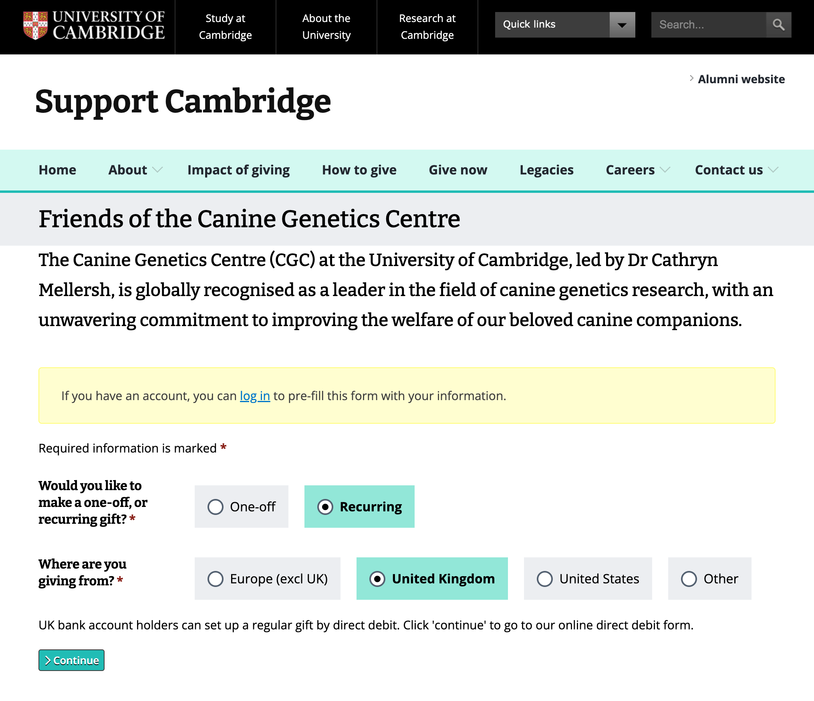Select the Other location radio button
Screen dimensions: 814x701
689,579
